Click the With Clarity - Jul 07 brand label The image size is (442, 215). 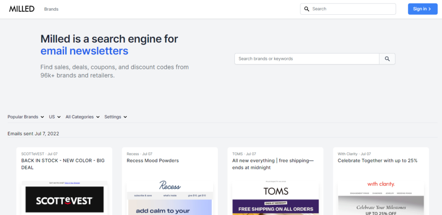354,154
